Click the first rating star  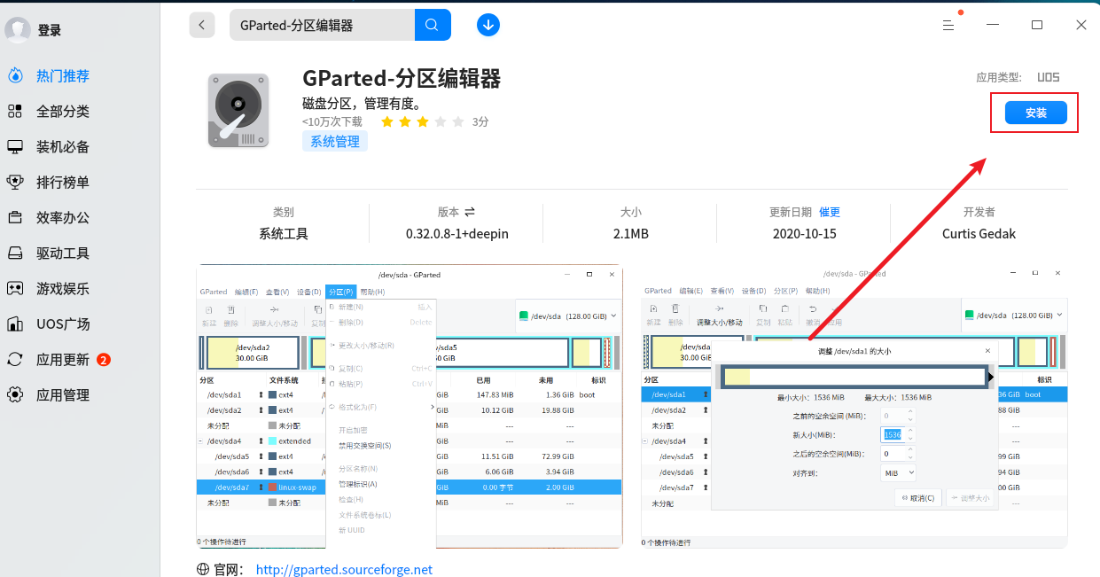(387, 121)
